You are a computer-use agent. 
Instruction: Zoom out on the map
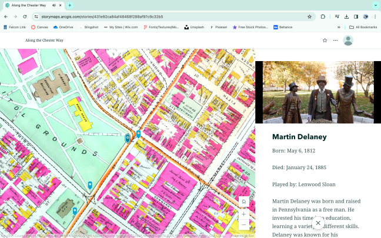[x=243, y=225]
